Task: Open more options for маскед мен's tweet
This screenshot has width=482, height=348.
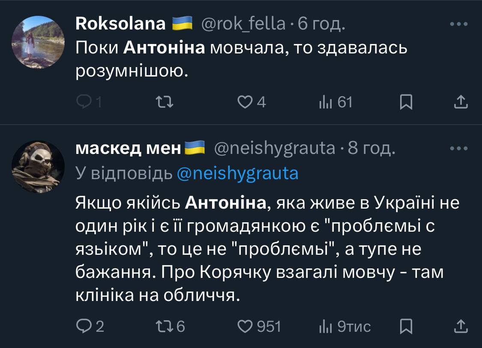Action: 459,148
